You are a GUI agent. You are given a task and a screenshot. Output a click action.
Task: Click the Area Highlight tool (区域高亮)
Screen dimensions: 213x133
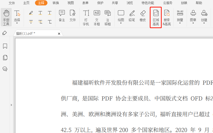pos(156,17)
